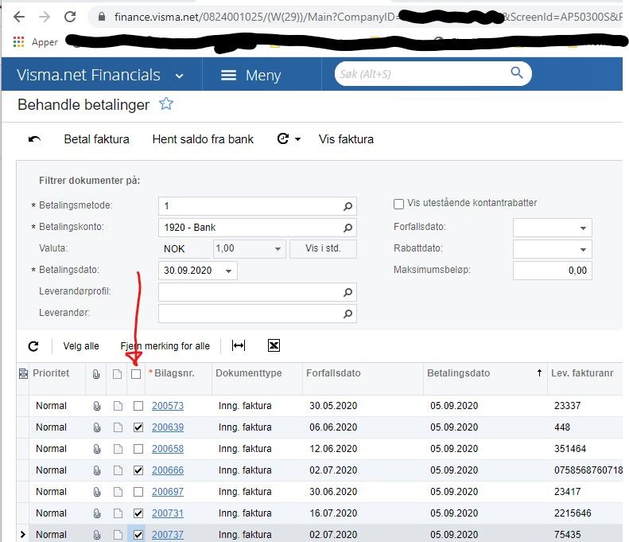Open the Valuta rate 1,00 dropdown
This screenshot has width=629, height=542.
click(x=278, y=249)
